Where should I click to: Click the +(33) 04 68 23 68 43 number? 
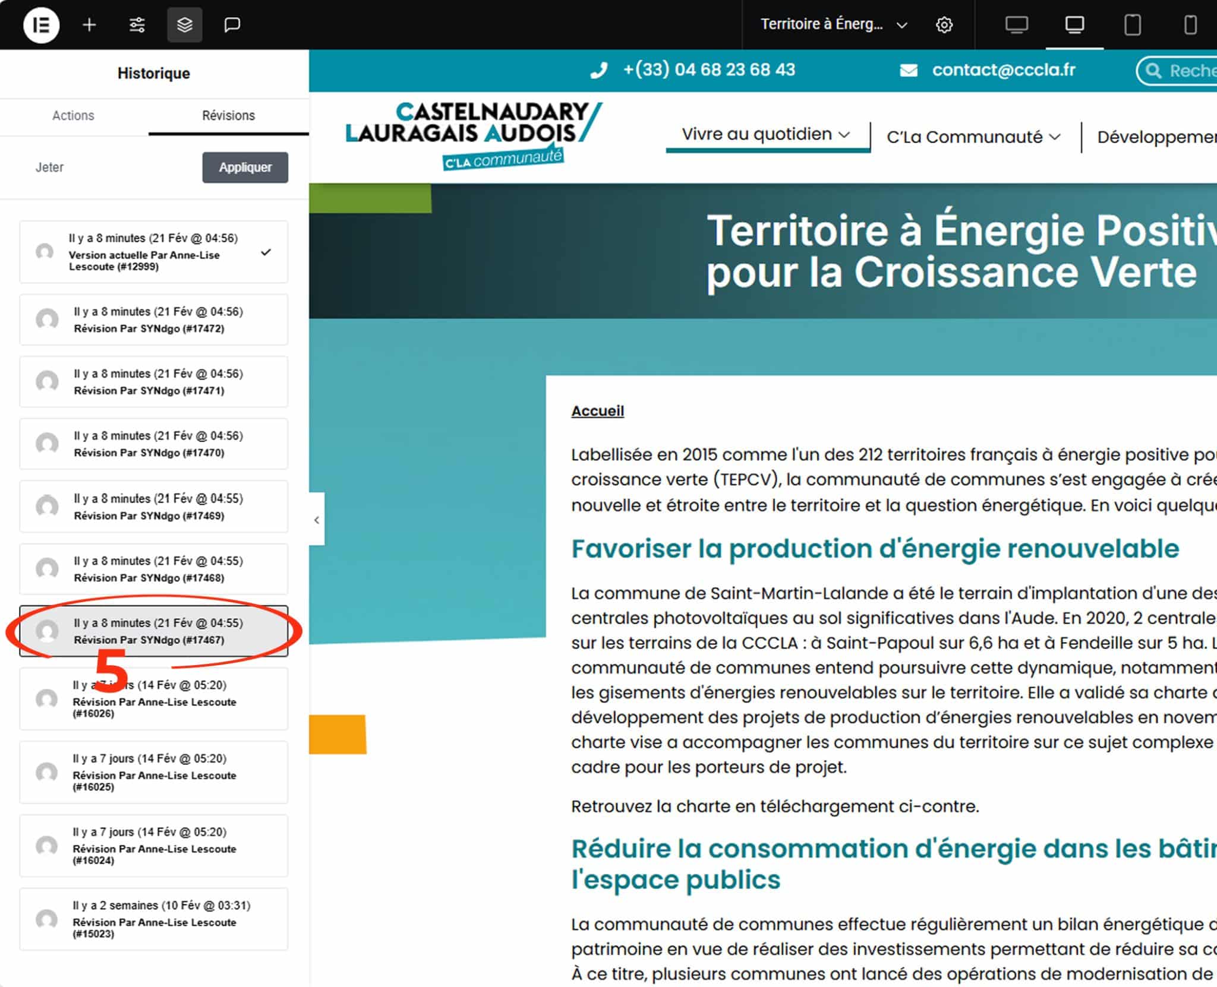[709, 70]
